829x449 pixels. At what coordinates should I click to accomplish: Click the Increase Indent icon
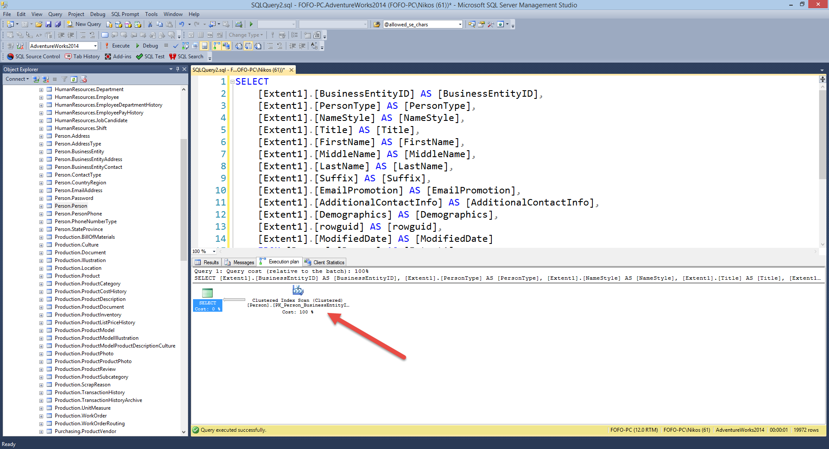pyautogui.click(x=302, y=46)
